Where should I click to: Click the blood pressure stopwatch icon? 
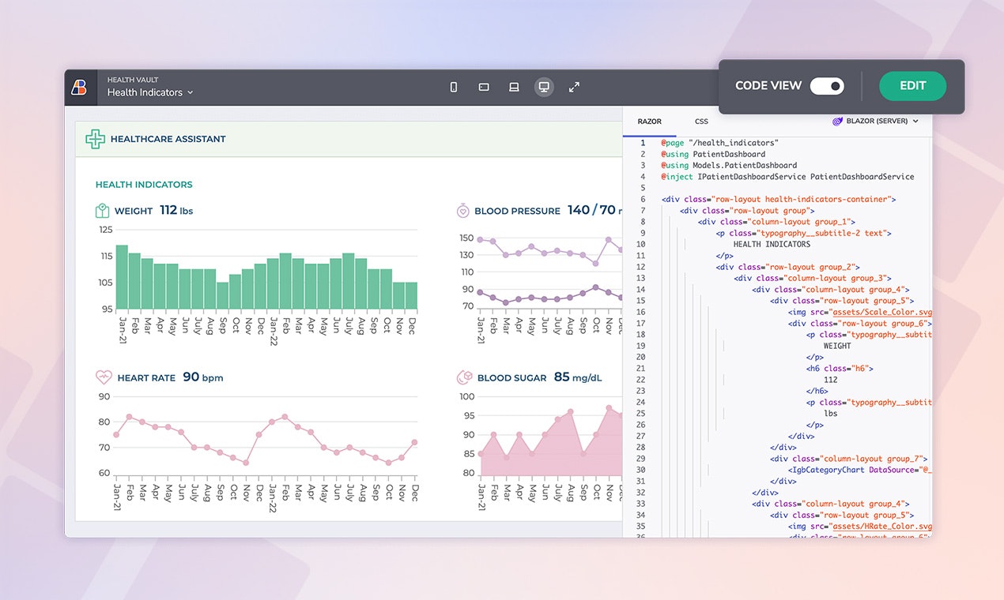(463, 211)
